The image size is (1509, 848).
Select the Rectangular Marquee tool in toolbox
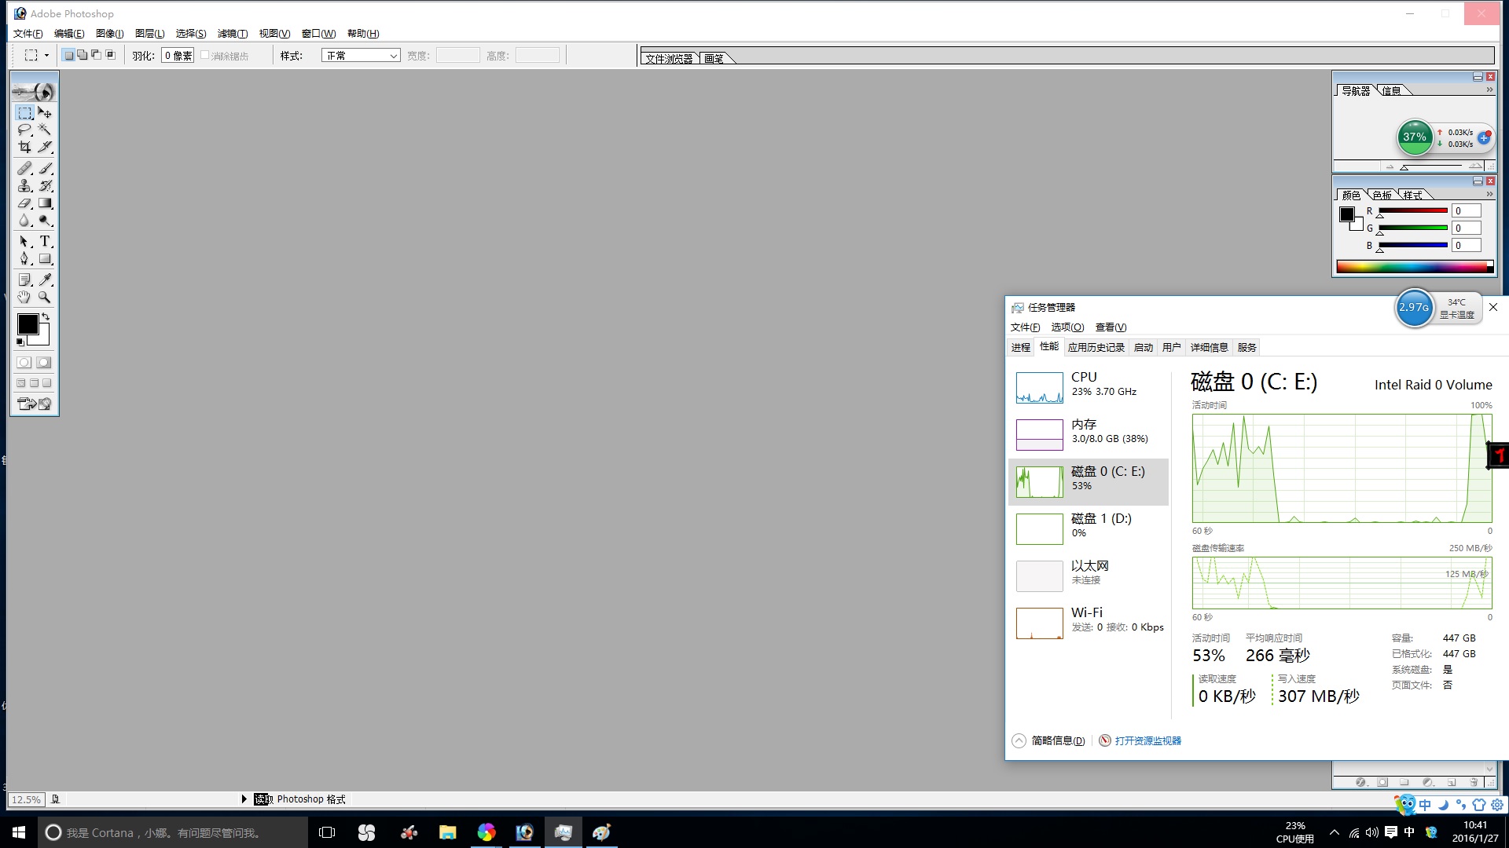point(25,112)
